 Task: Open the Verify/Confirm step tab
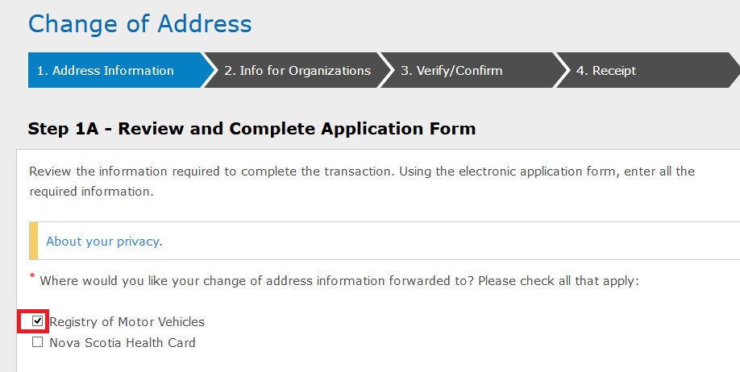coord(451,71)
